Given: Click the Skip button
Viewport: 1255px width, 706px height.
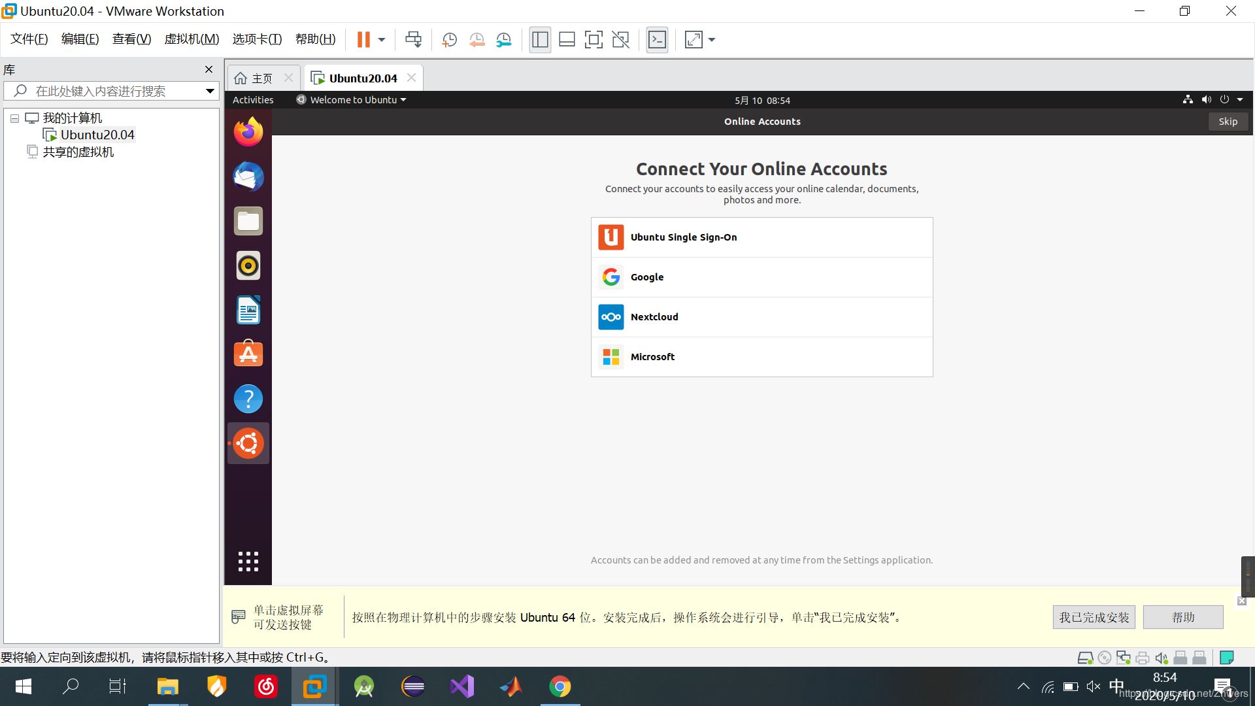Looking at the screenshot, I should (x=1228, y=122).
